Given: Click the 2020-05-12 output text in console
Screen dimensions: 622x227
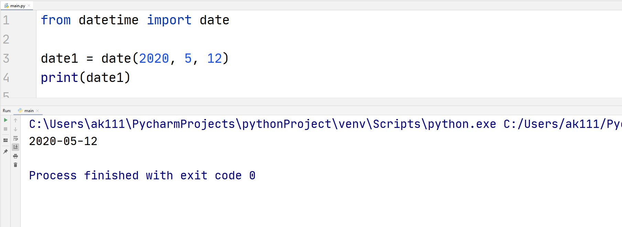Looking at the screenshot, I should tap(63, 141).
